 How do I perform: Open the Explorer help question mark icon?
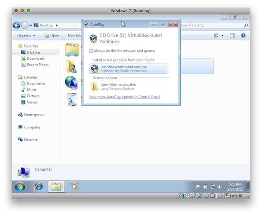click(x=243, y=35)
